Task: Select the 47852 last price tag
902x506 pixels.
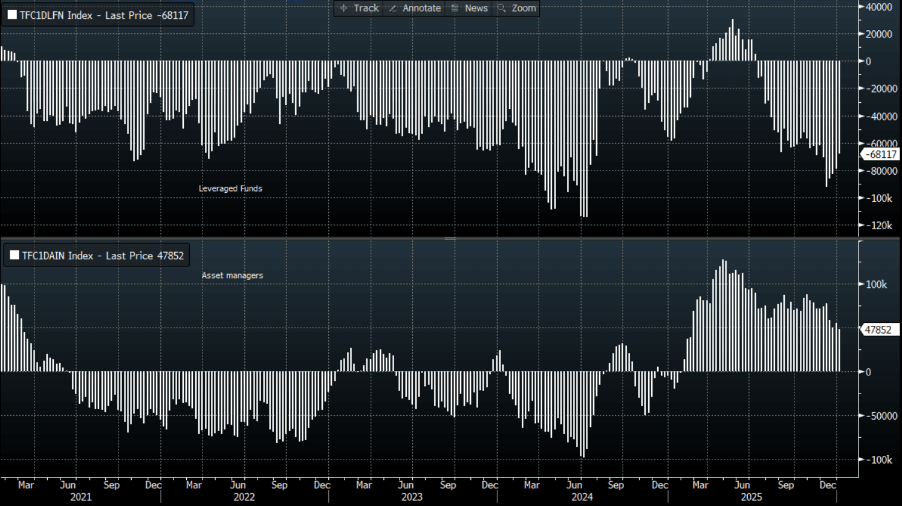Action: click(x=878, y=329)
